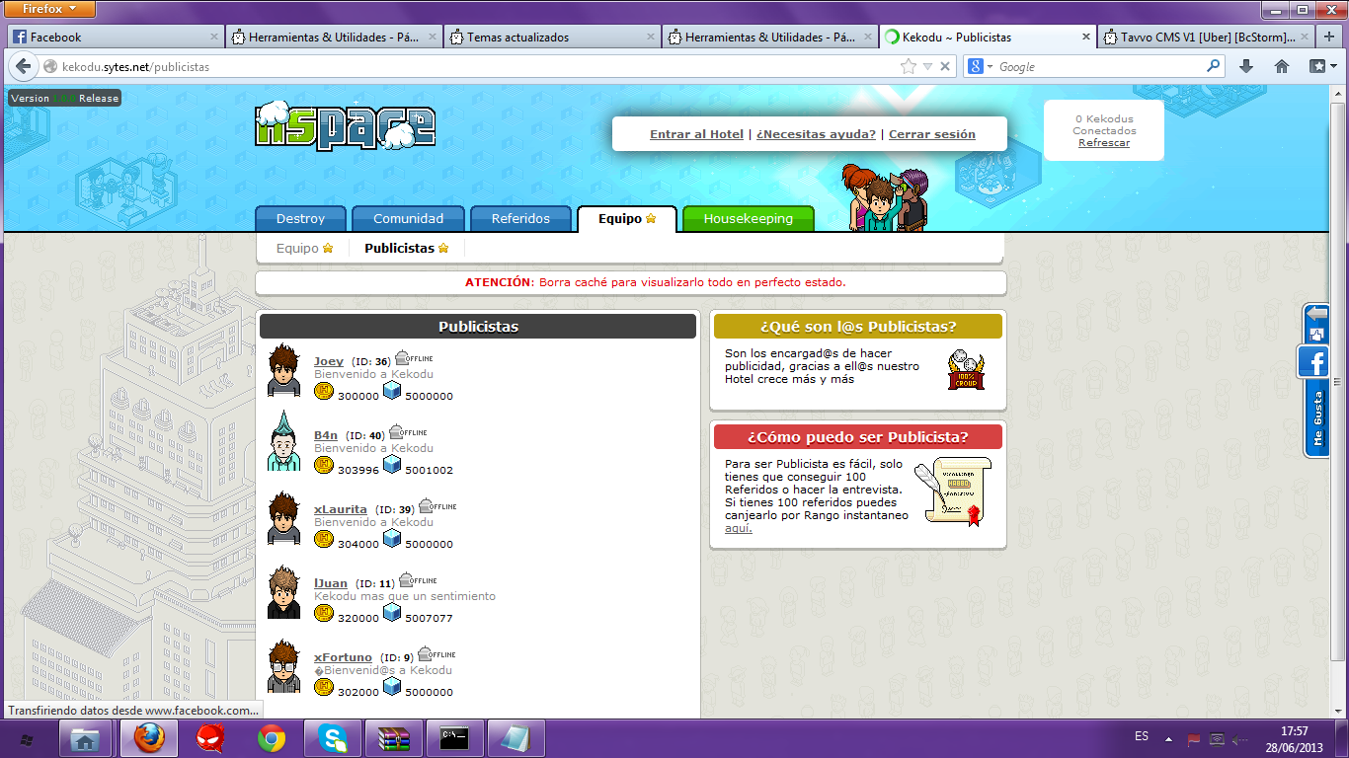Click the 100% Group badge icon
Viewport: 1349px width, 758px height.
966,370
